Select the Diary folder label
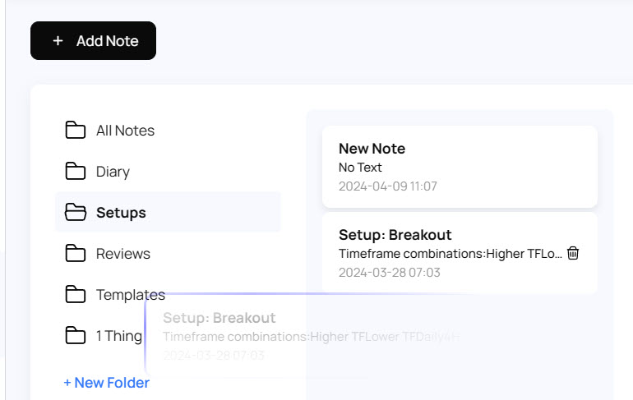The height and width of the screenshot is (400, 633). [x=113, y=172]
